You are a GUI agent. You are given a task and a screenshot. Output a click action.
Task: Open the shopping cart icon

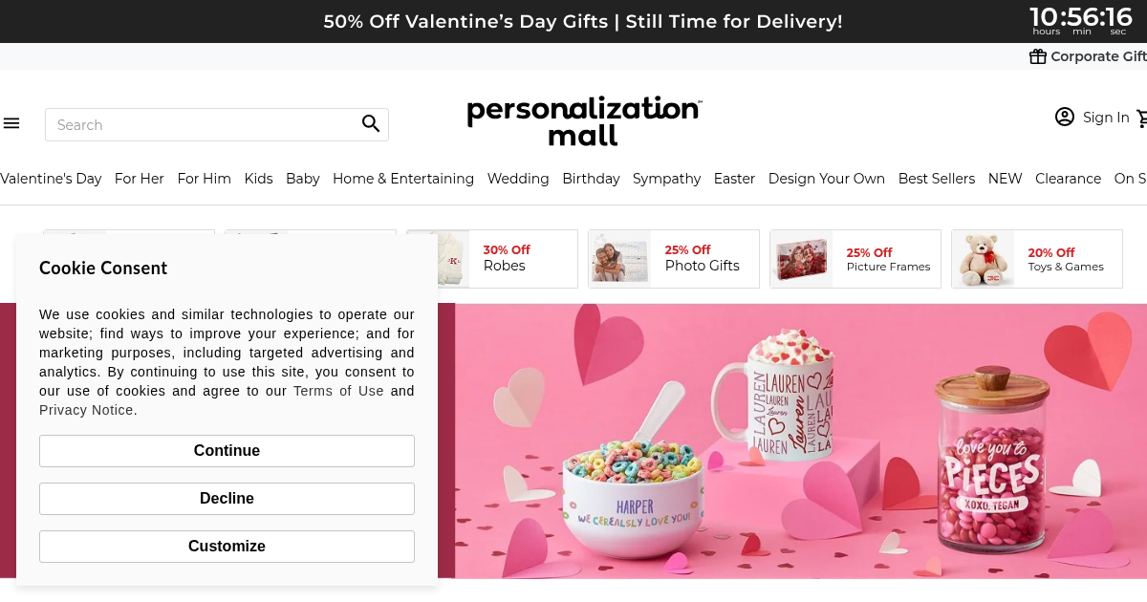tap(1143, 118)
